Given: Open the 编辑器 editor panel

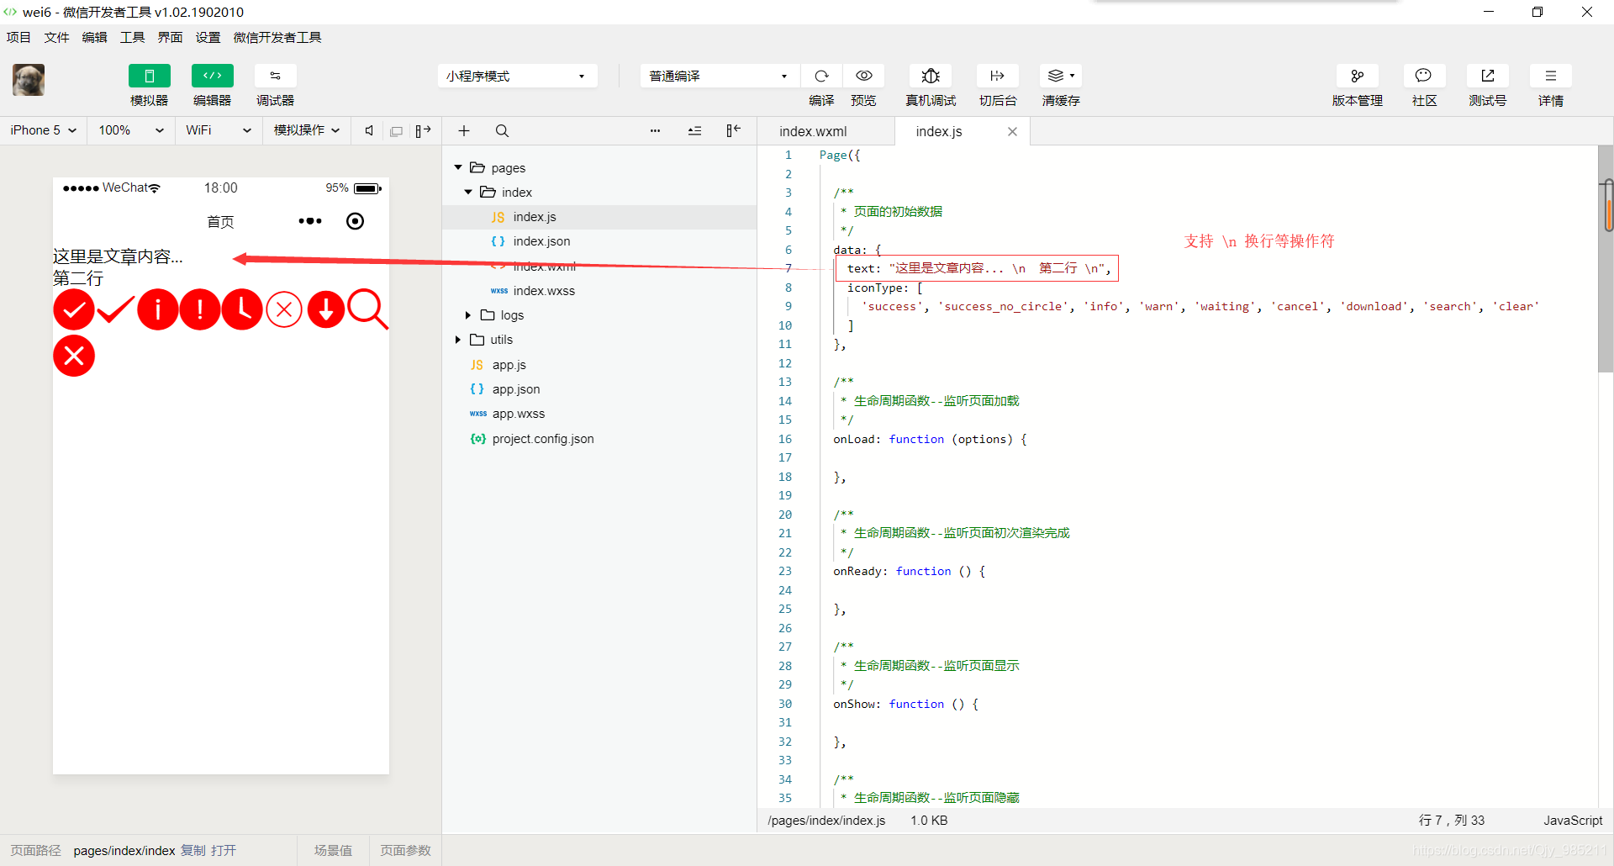Looking at the screenshot, I should 212,84.
